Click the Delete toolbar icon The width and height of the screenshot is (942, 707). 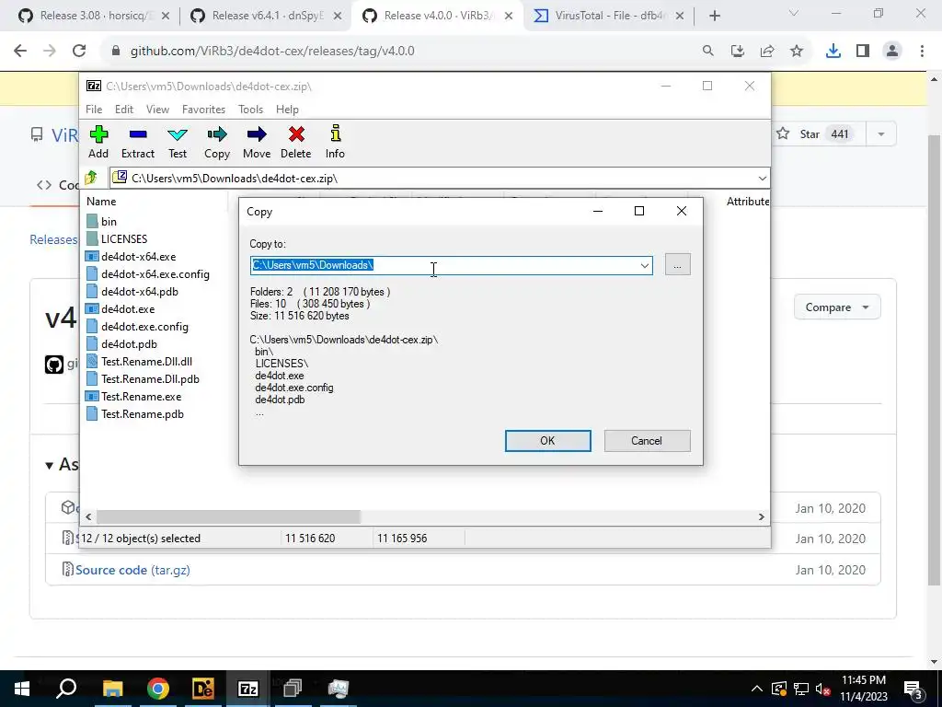pos(296,143)
